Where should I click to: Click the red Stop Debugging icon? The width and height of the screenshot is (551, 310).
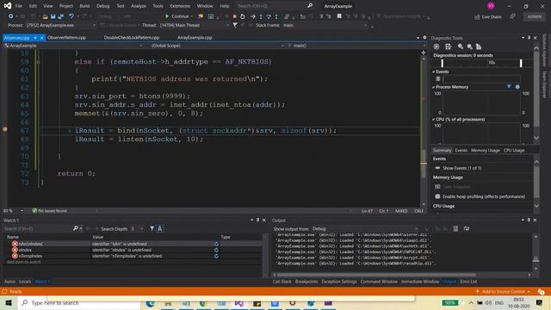click(x=235, y=16)
